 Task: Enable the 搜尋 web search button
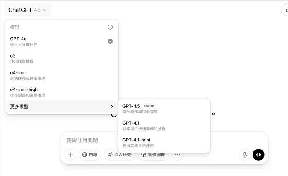(90, 155)
